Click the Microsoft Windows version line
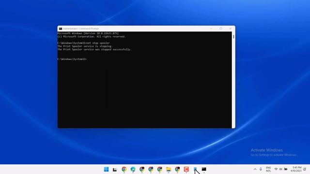The image size is (310, 174). click(x=88, y=33)
